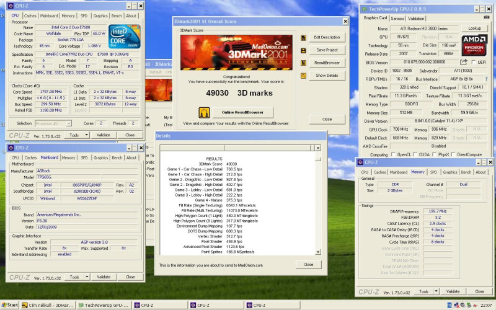Select Graphics tab in Memory CPU-Z window
496x310 pixels.
tap(450, 172)
